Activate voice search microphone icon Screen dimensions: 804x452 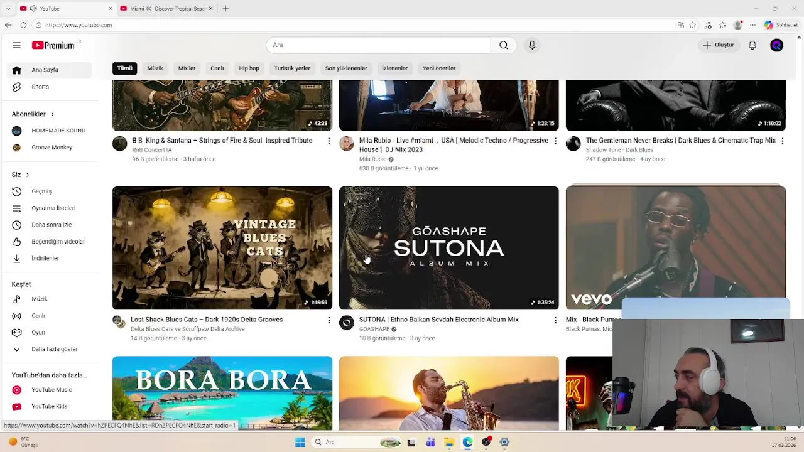point(532,45)
